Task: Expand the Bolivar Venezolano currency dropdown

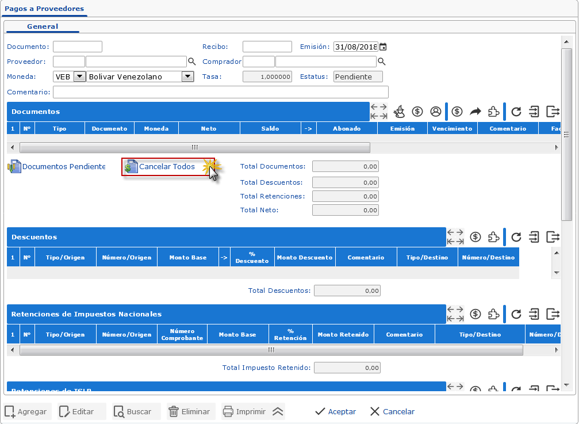Action: coord(187,77)
